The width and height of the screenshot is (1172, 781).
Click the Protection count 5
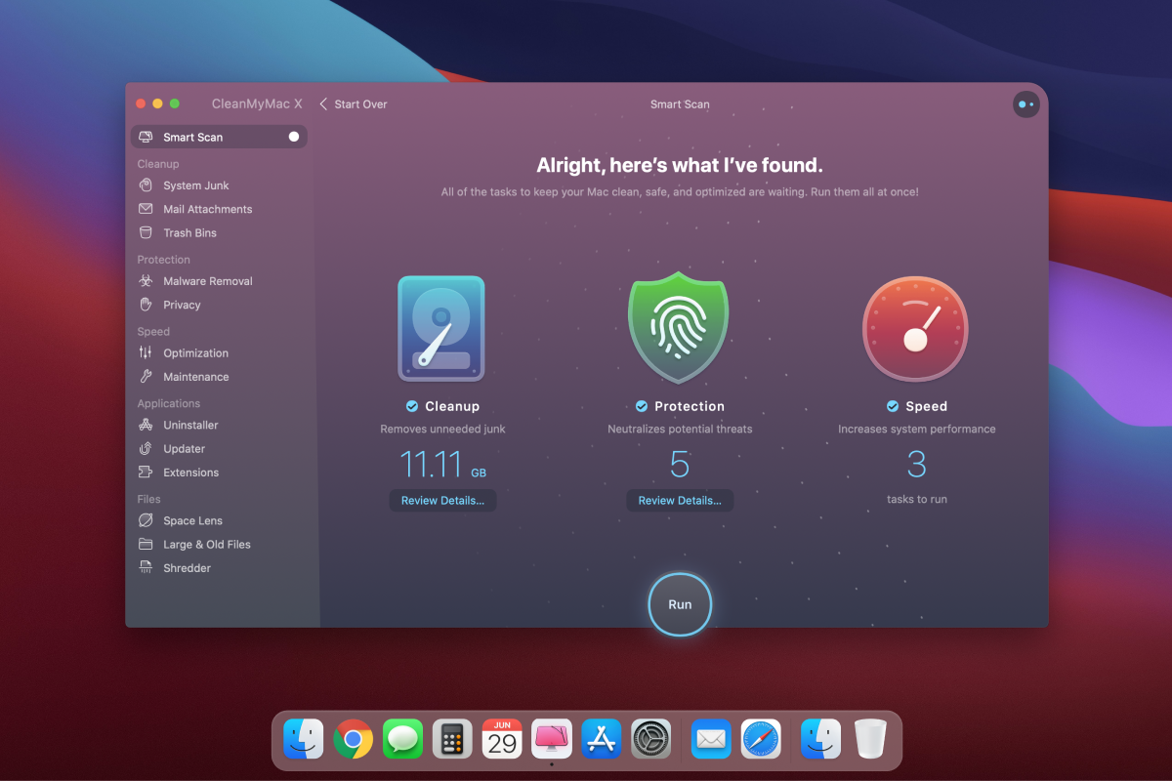point(680,465)
